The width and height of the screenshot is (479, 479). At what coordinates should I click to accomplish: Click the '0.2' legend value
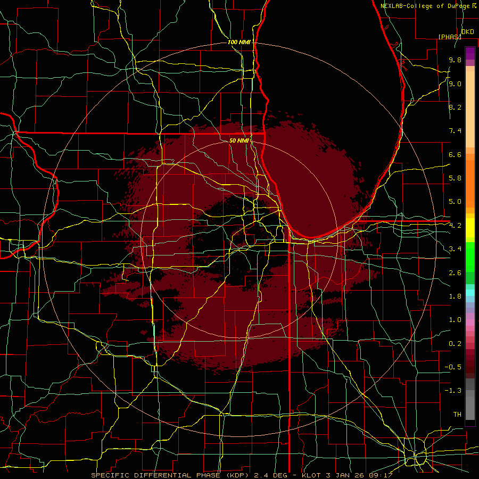[455, 343]
